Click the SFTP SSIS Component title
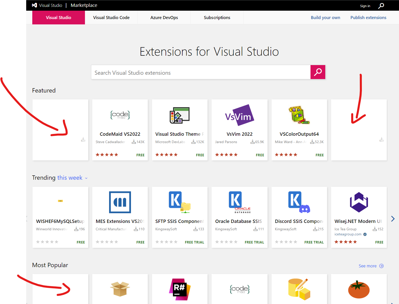This screenshot has width=399, height=304. (x=180, y=221)
